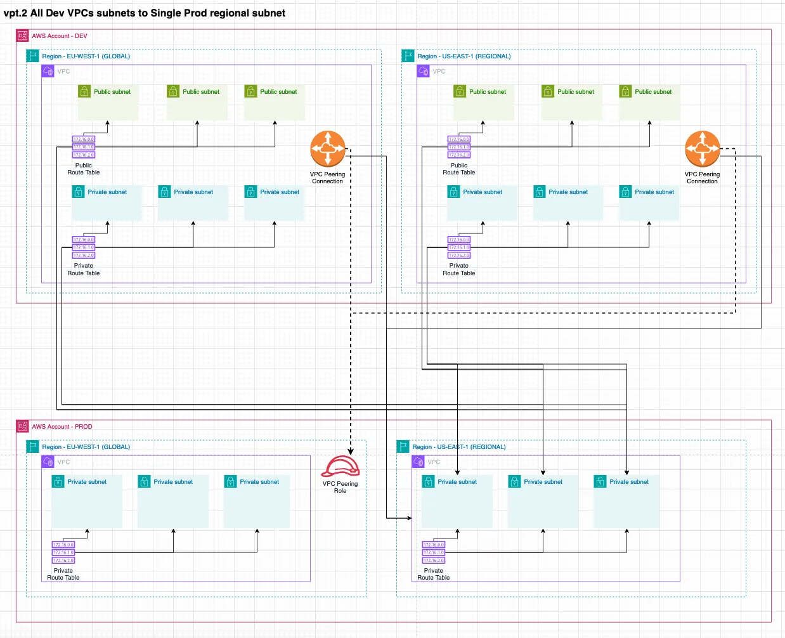Screen dimensions: 785x638
Task: Select Private Route Table icon in PROD EU-WEST-1
Action: point(63,552)
